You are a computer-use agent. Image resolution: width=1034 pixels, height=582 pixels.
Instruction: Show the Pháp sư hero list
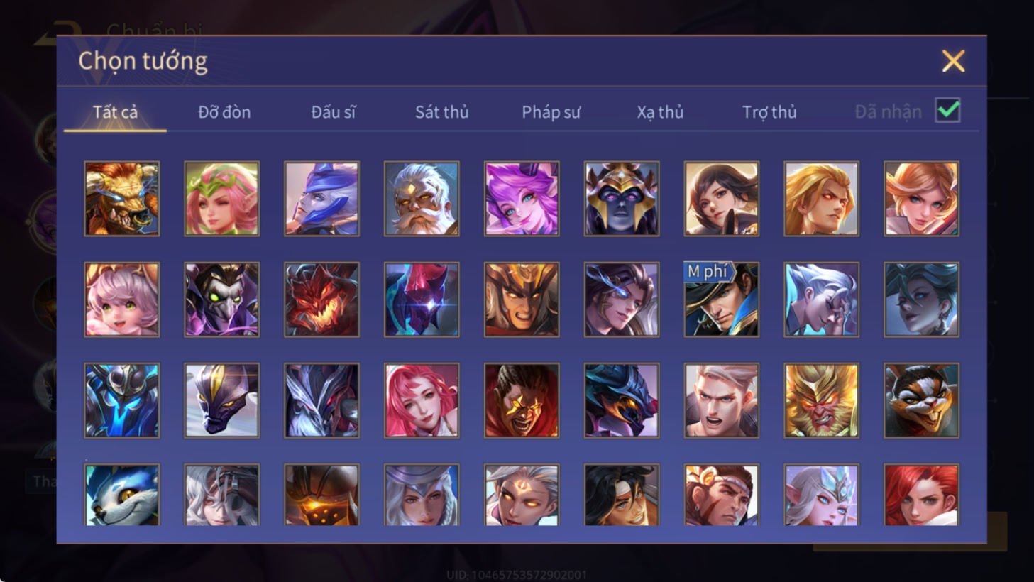[551, 112]
